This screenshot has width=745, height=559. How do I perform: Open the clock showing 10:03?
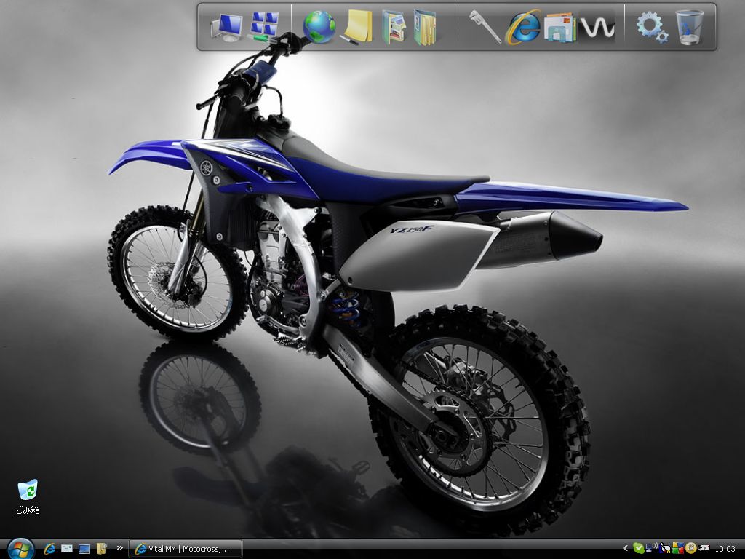point(725,549)
